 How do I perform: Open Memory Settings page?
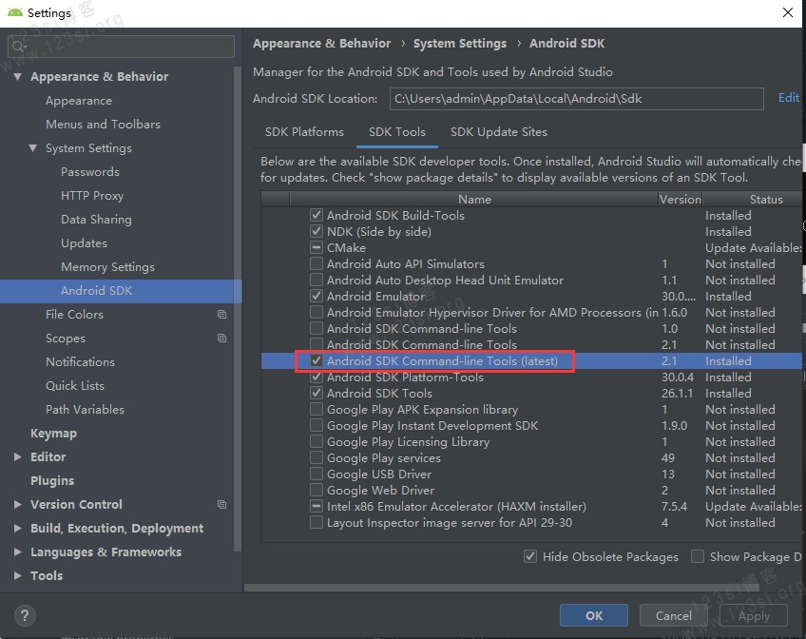point(107,267)
